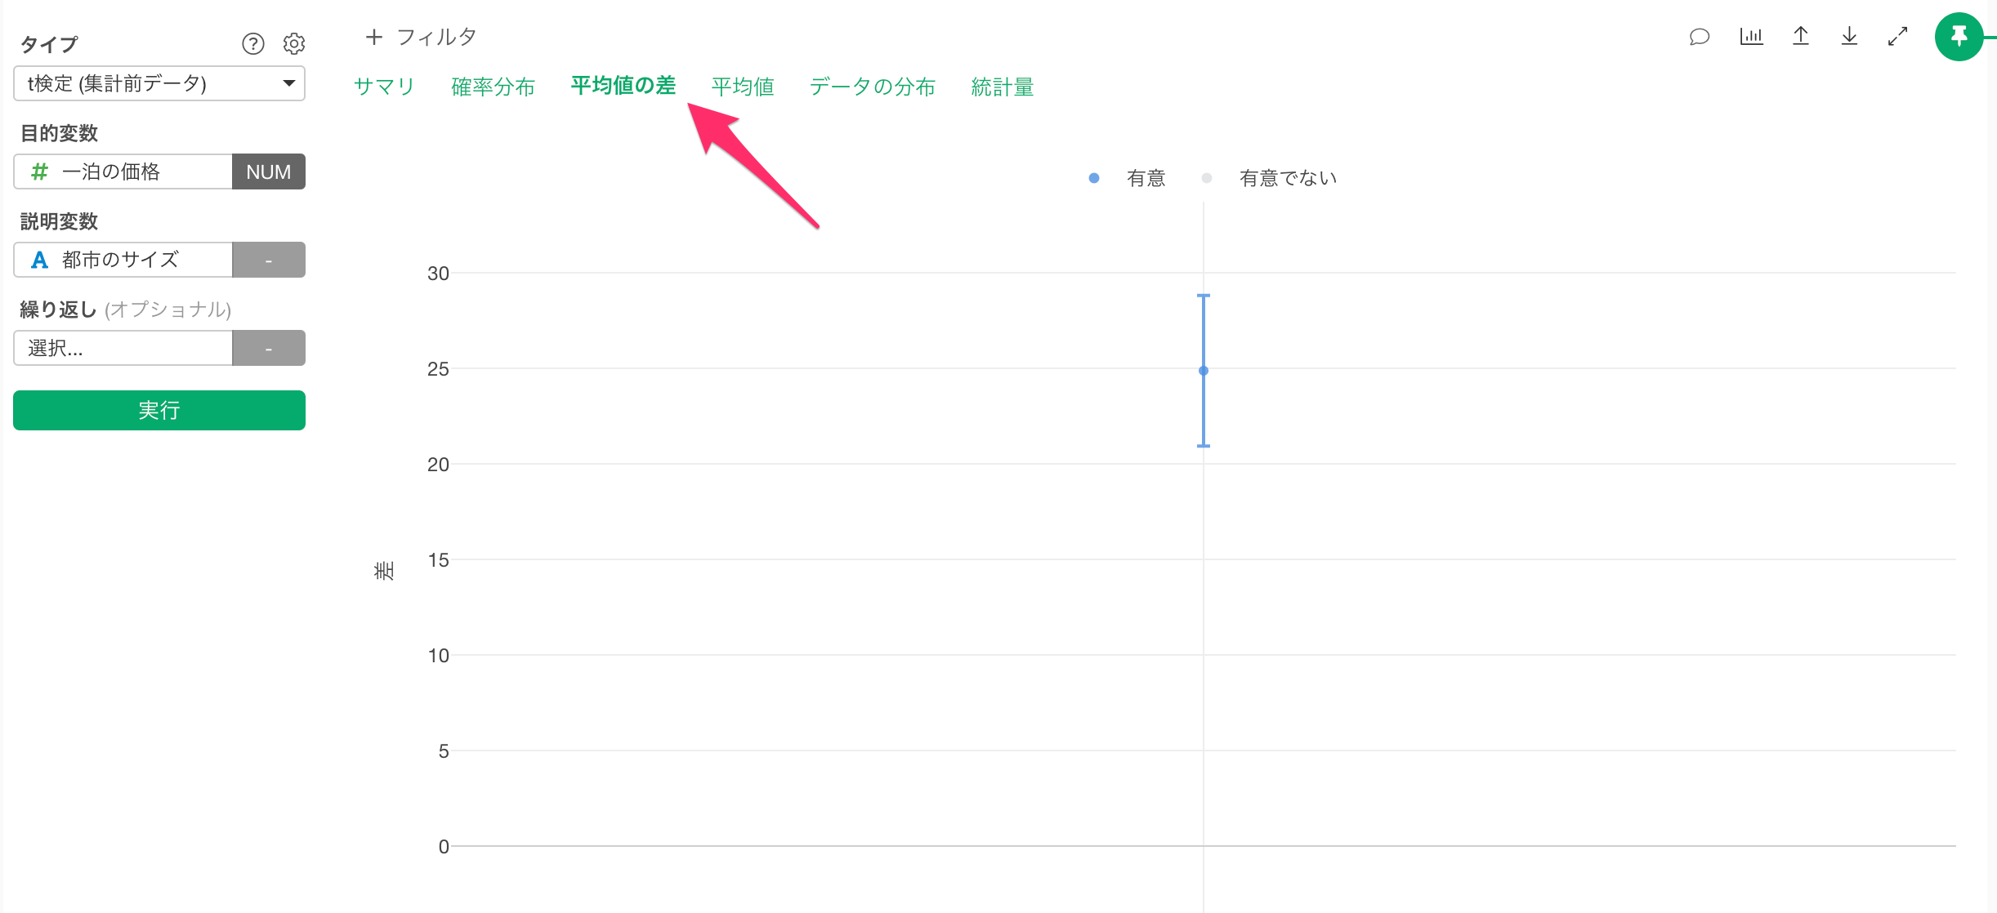Screen dimensions: 1997x913
Task: Click the bar chart icon in toolbar
Action: [x=1751, y=37]
